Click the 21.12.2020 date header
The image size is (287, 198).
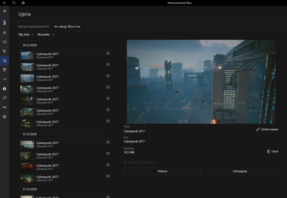click(x=30, y=189)
